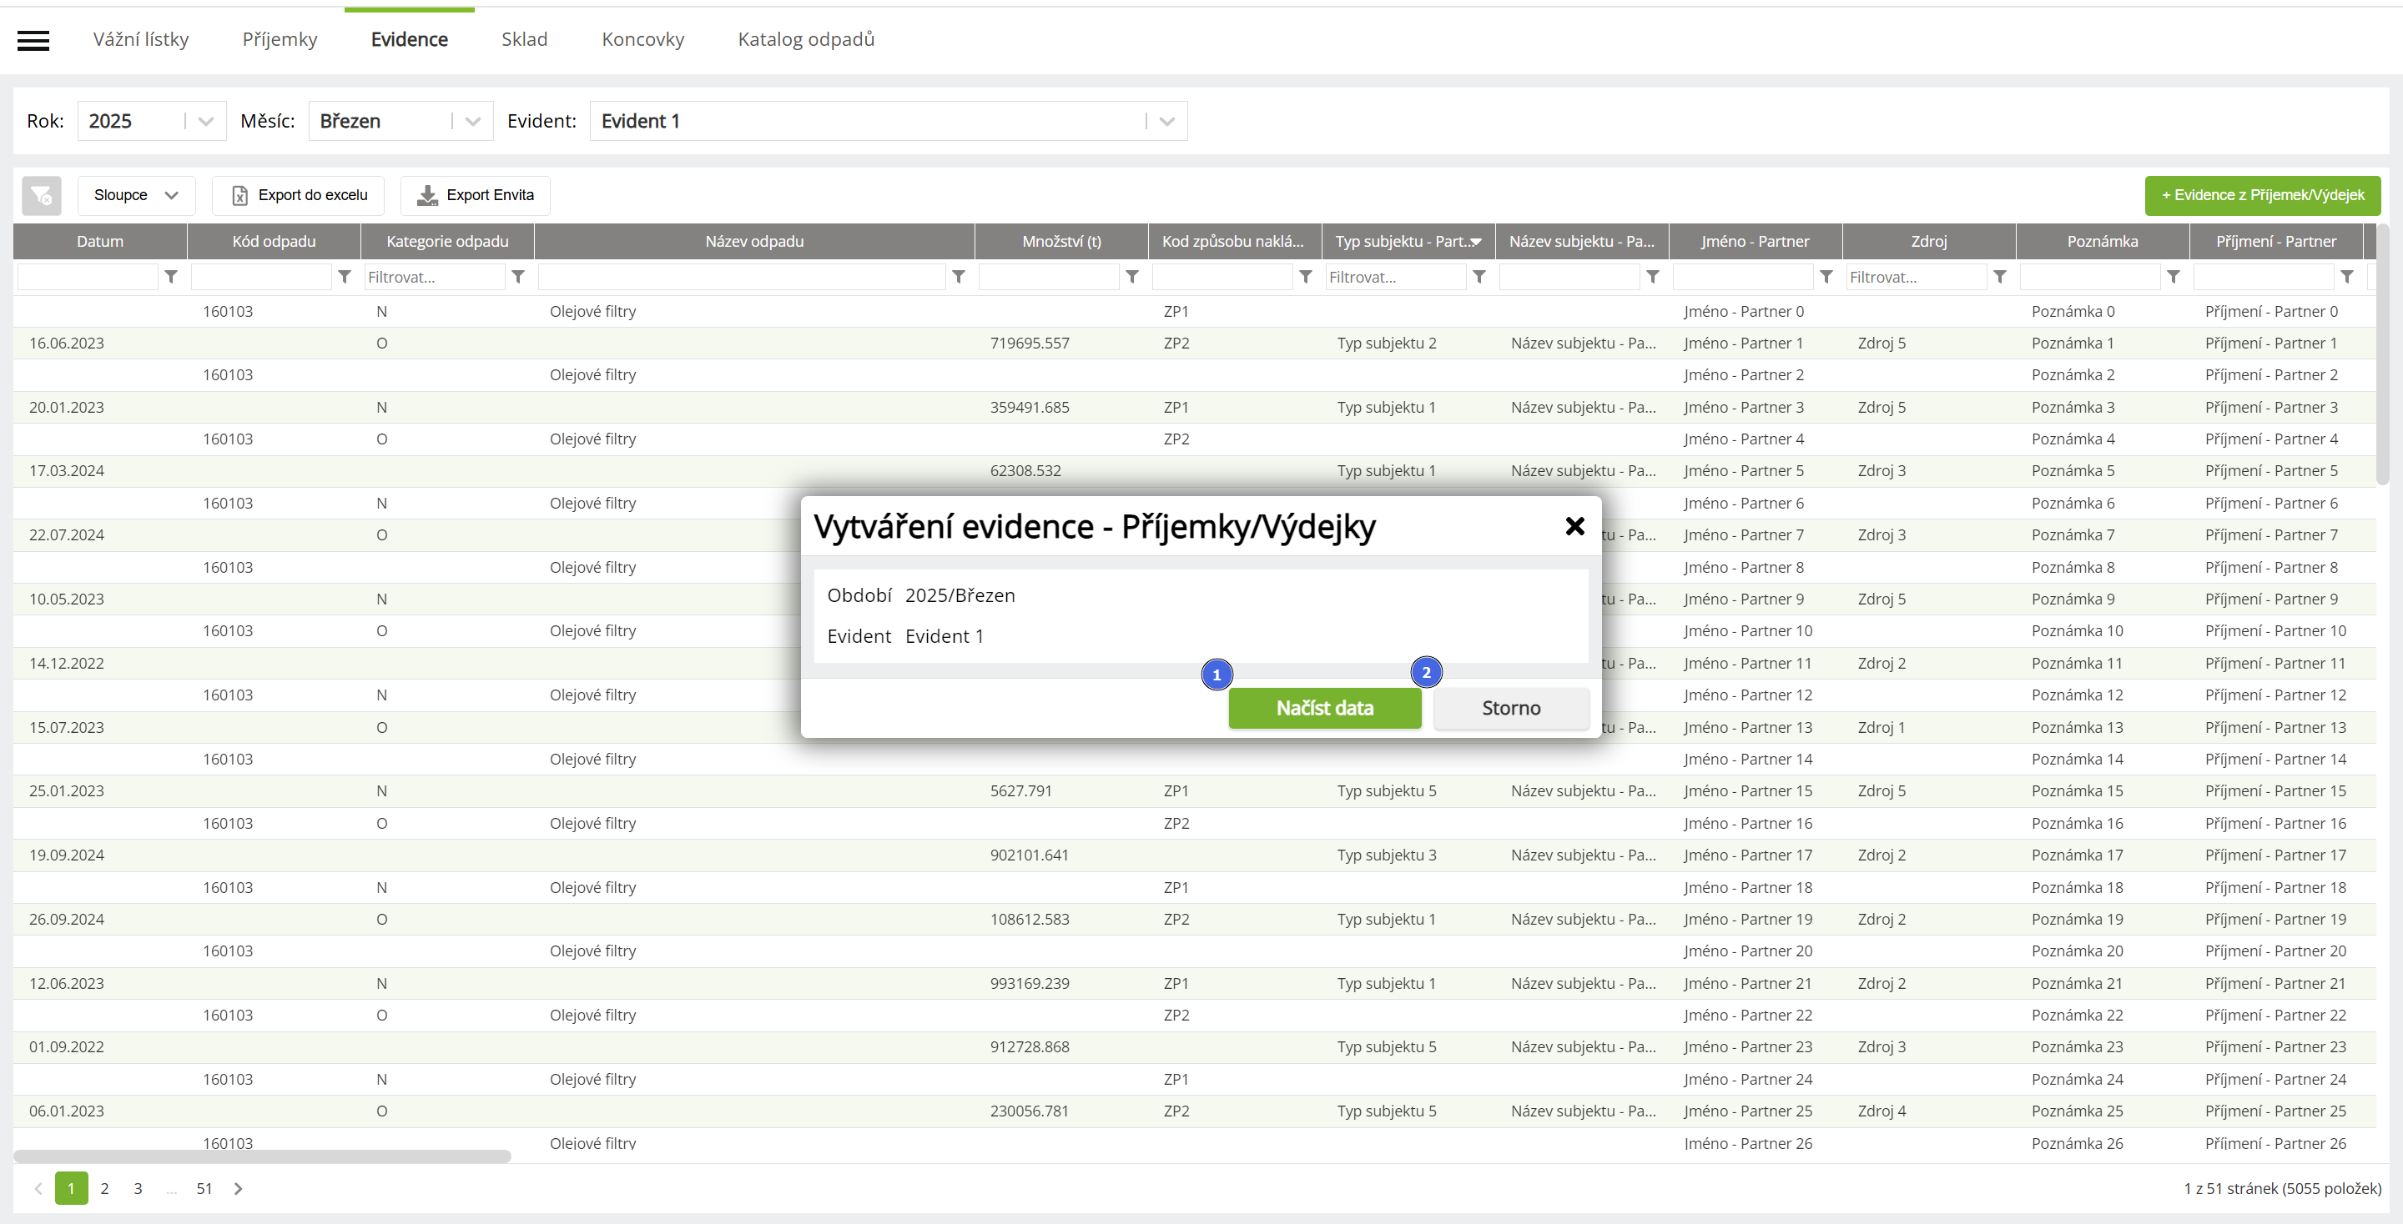Screen dimensions: 2403x1224
Task: Click filter icon for Poznámka column
Action: 2174,277
